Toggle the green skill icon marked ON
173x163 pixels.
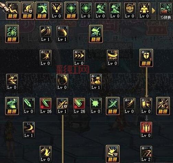(96, 34)
